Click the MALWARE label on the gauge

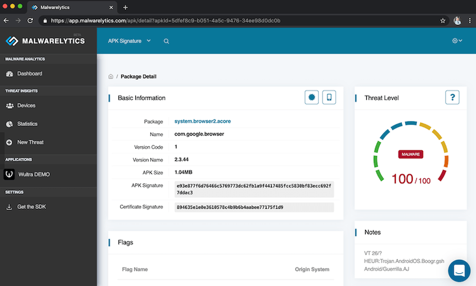pyautogui.click(x=410, y=154)
